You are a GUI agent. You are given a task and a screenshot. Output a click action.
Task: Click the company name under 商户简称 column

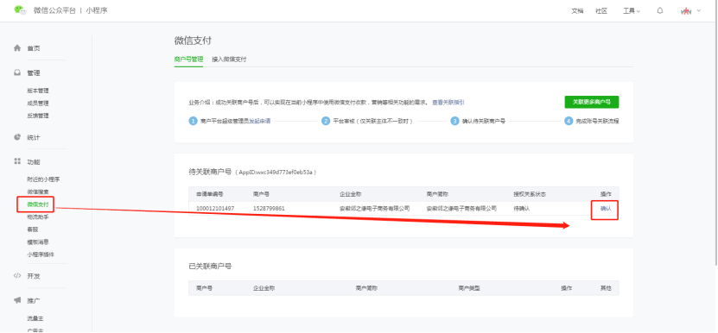point(461,209)
